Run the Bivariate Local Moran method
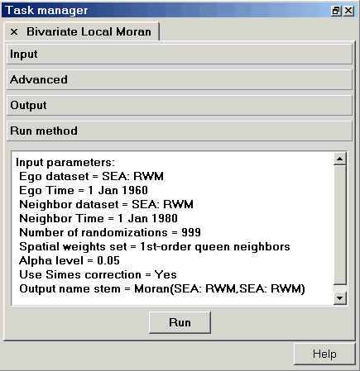Viewport: 360px width, 371px height. [x=180, y=322]
